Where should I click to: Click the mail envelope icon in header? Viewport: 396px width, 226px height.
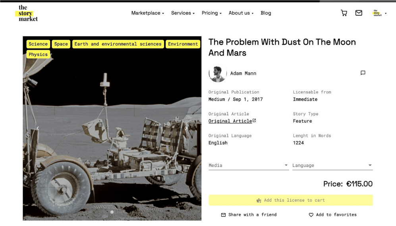pos(359,13)
